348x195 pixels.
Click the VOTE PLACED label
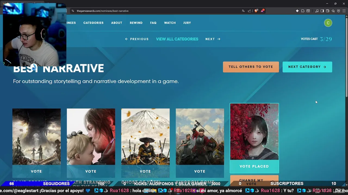[x=254, y=166]
